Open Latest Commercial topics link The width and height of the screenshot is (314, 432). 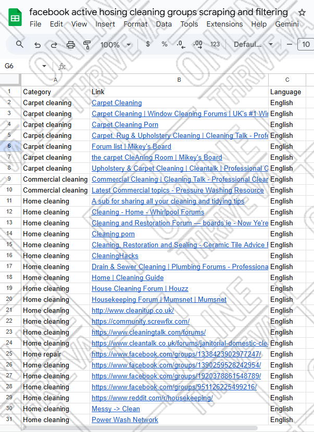pyautogui.click(x=178, y=190)
